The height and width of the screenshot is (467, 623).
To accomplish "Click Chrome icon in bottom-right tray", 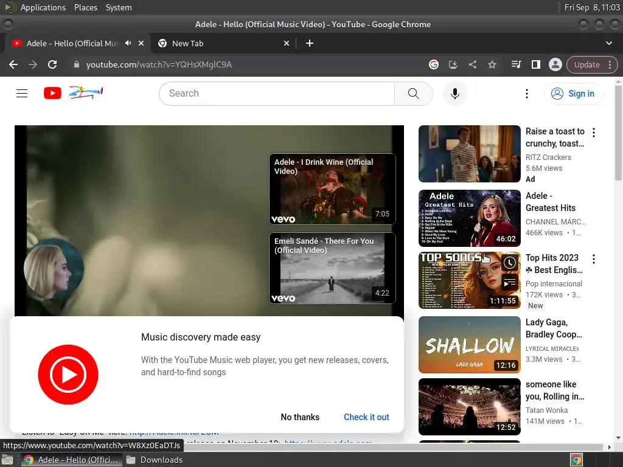I will [x=576, y=460].
